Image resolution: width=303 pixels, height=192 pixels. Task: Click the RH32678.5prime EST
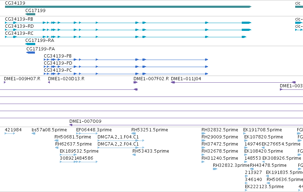[x=203, y=155]
